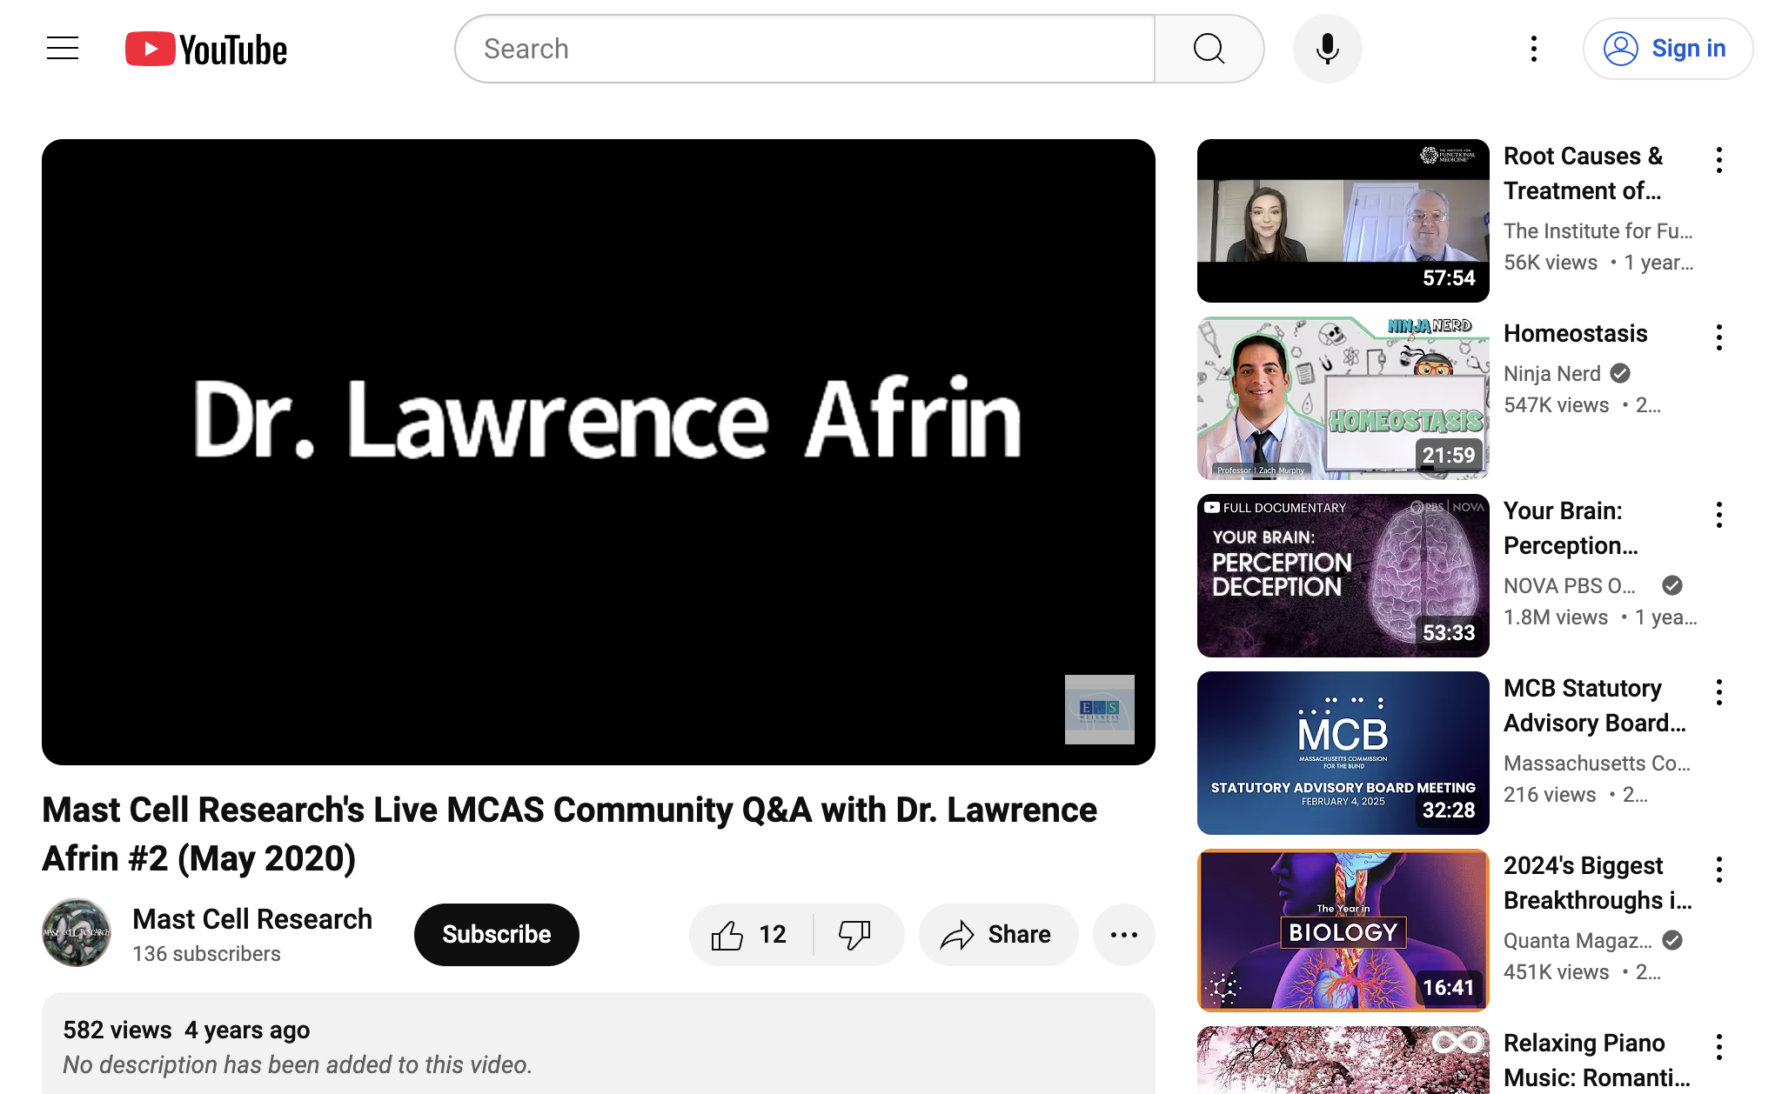Open Your Brain Perception Deception thumbnail

coord(1343,576)
